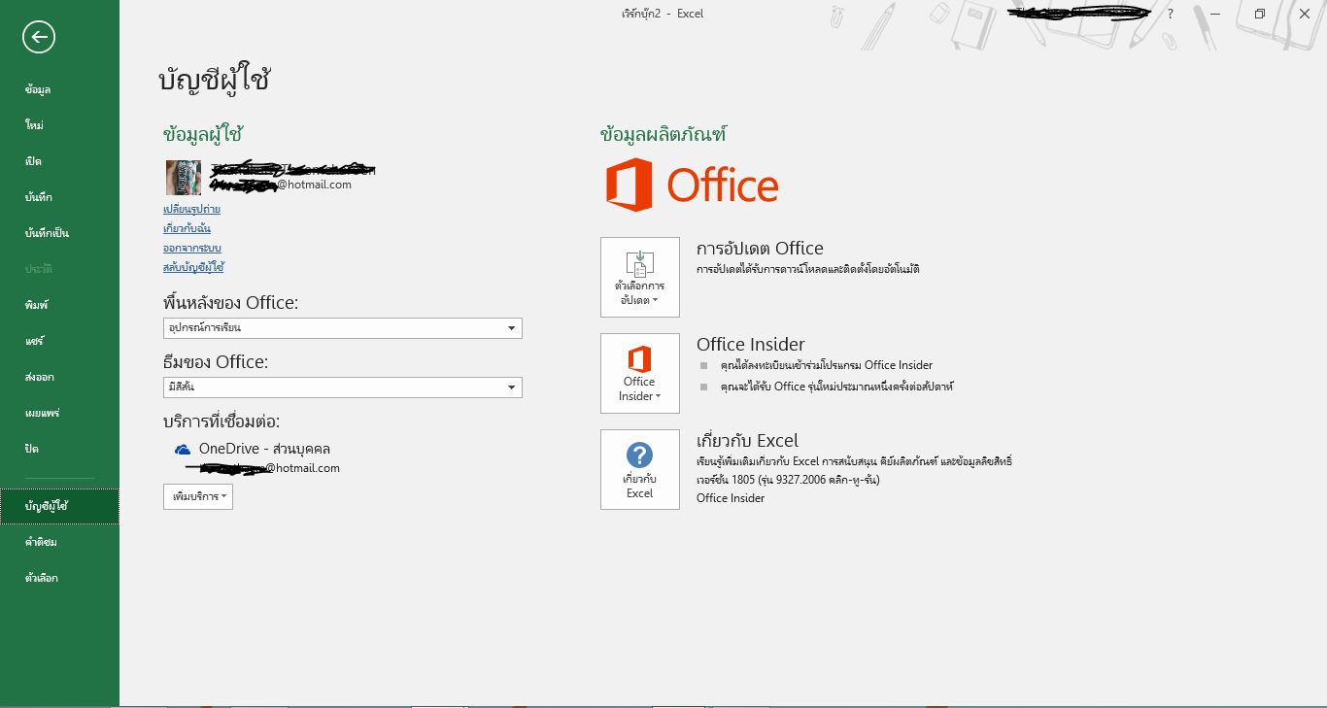Open ส่งออก in the sidebar
Image resolution: width=1327 pixels, height=708 pixels.
59,377
